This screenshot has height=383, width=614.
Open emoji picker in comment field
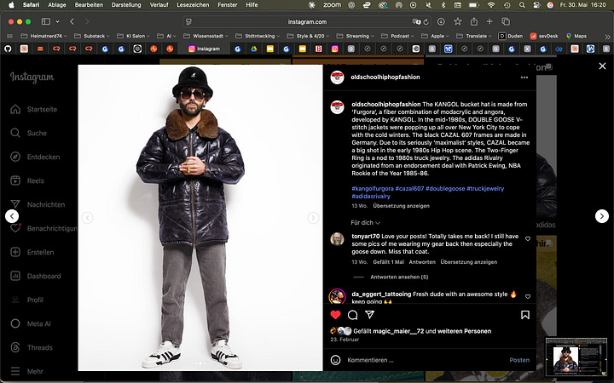coord(336,360)
